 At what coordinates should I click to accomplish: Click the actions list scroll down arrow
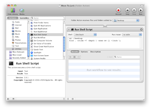tap(64, 58)
